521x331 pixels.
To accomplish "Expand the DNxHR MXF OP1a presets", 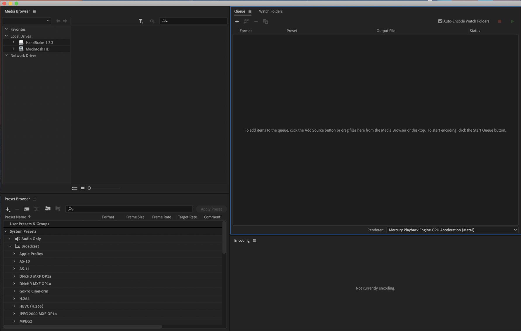I will tap(14, 283).
